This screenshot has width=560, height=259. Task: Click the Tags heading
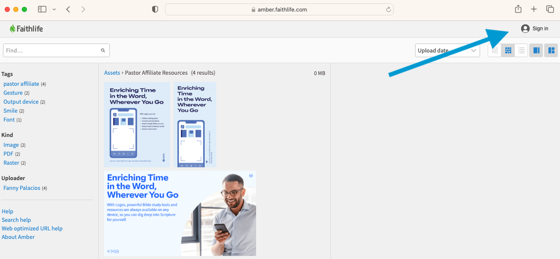pyautogui.click(x=7, y=74)
